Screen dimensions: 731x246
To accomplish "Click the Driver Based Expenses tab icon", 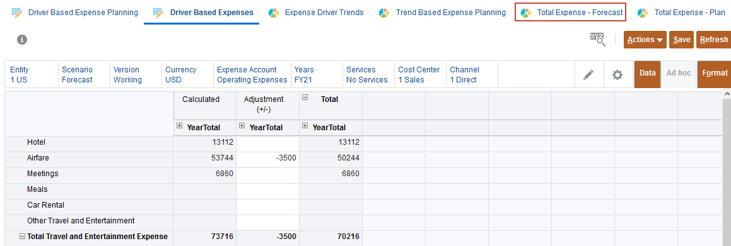I will [x=158, y=13].
